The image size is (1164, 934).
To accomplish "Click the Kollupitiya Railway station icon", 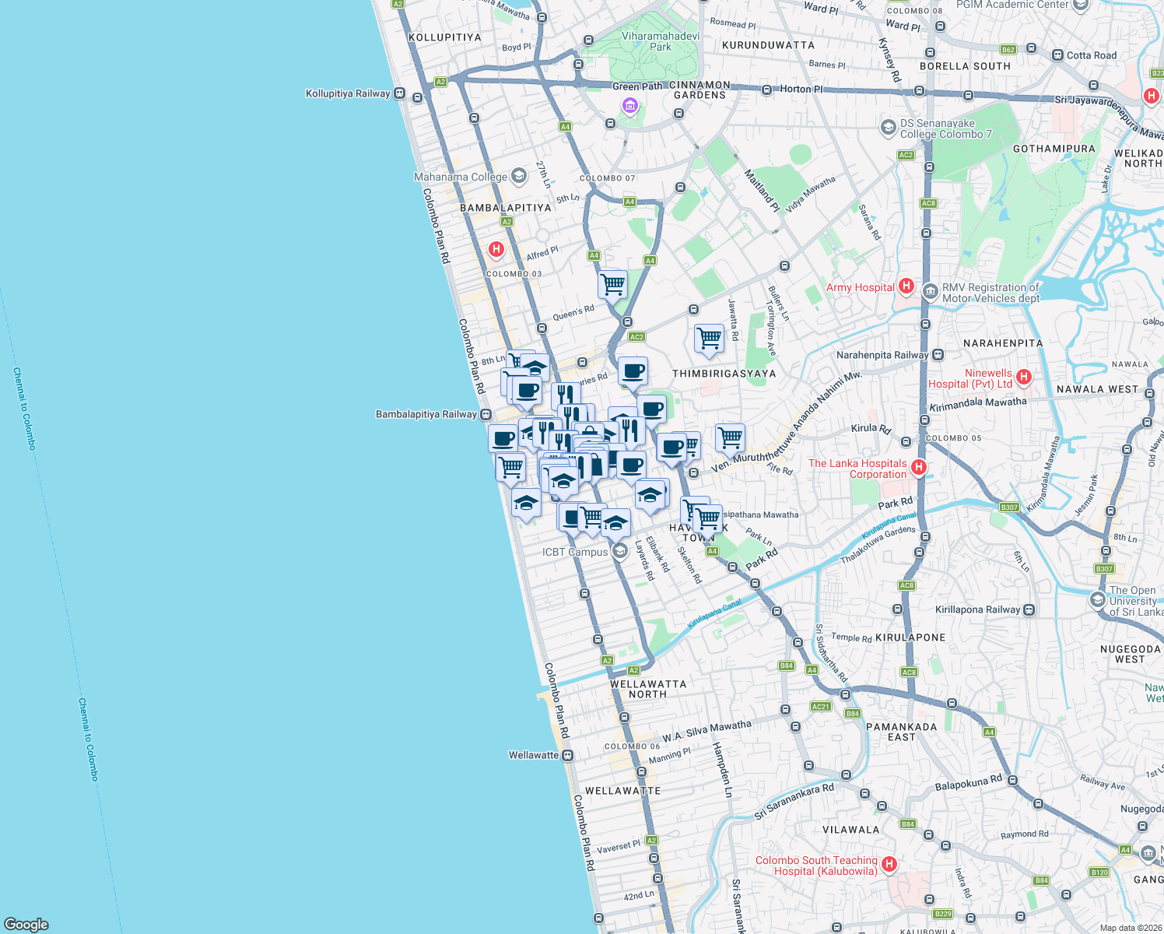I will point(399,93).
